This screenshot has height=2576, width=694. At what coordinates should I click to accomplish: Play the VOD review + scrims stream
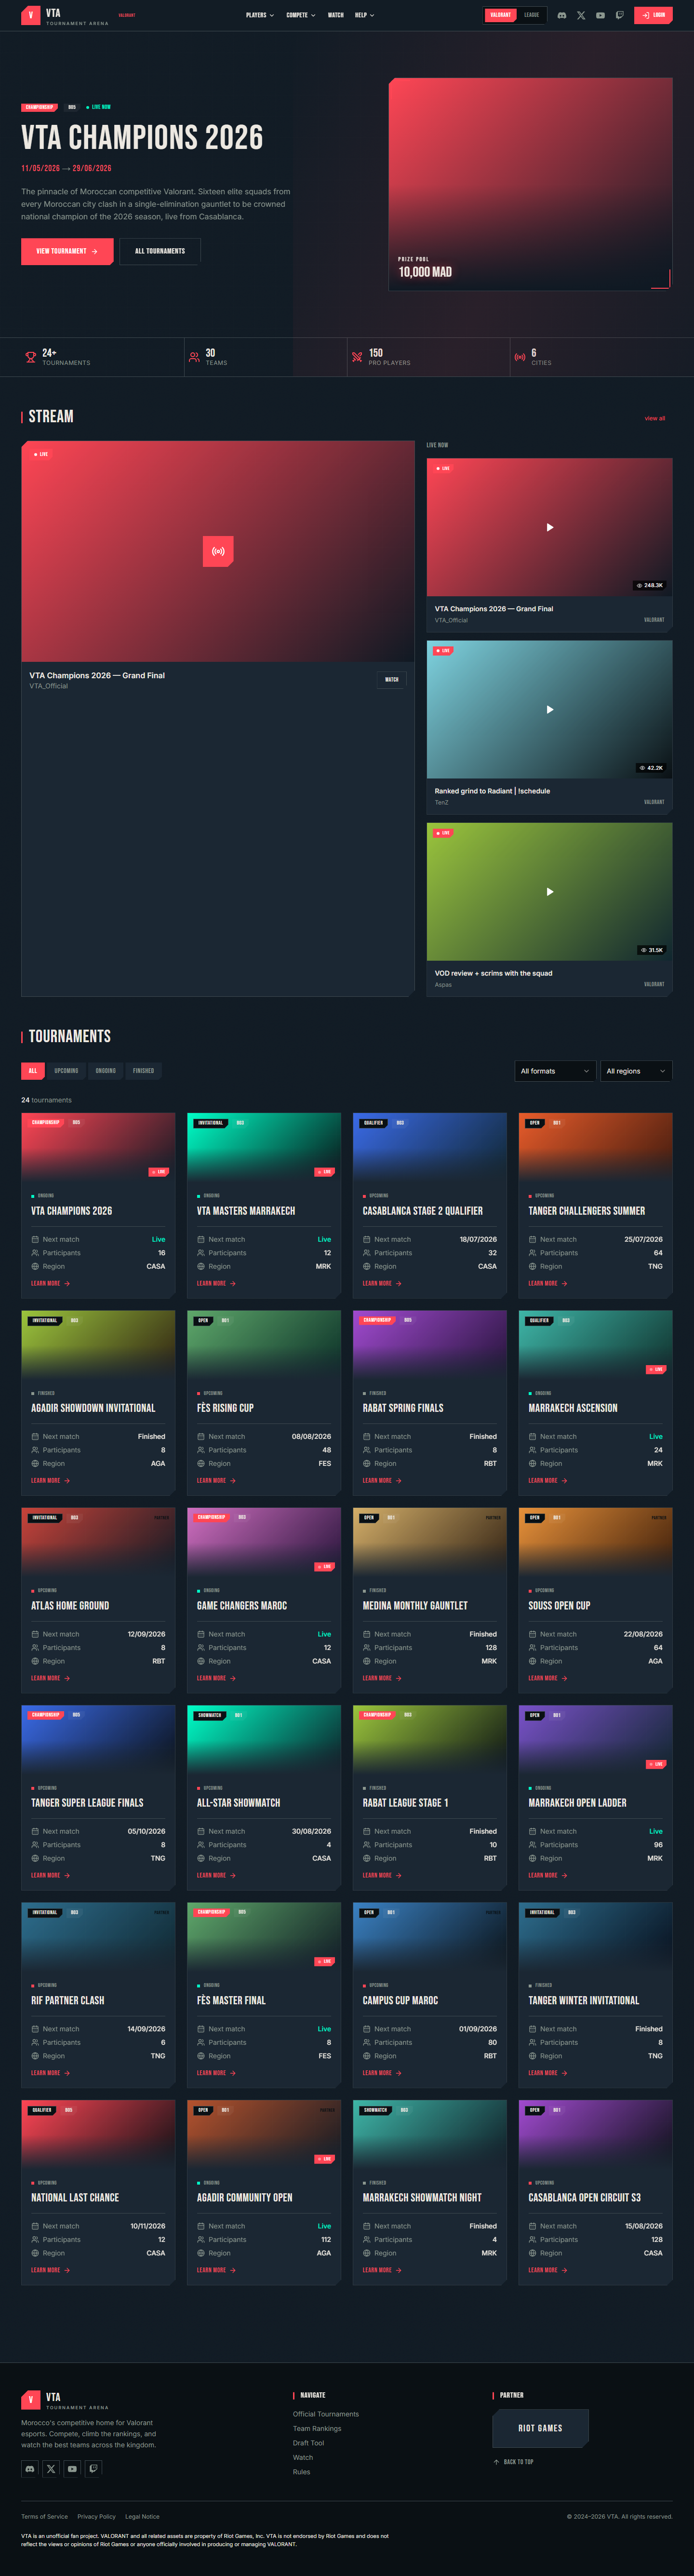point(549,891)
